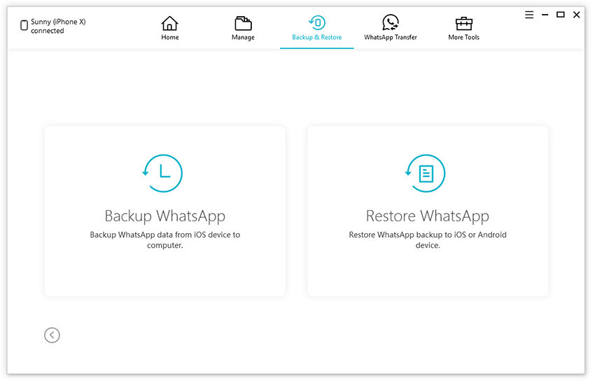Close the application window
The image size is (595, 383).
576,15
